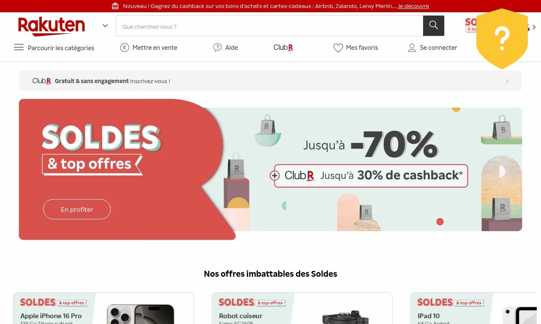The width and height of the screenshot is (541, 324).
Task: Click the user profile icon
Action: coord(412,48)
